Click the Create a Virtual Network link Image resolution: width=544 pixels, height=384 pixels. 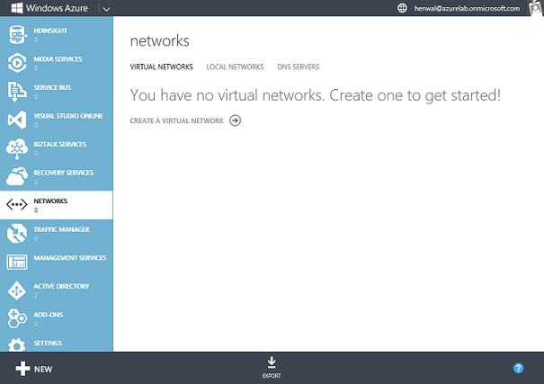click(177, 121)
